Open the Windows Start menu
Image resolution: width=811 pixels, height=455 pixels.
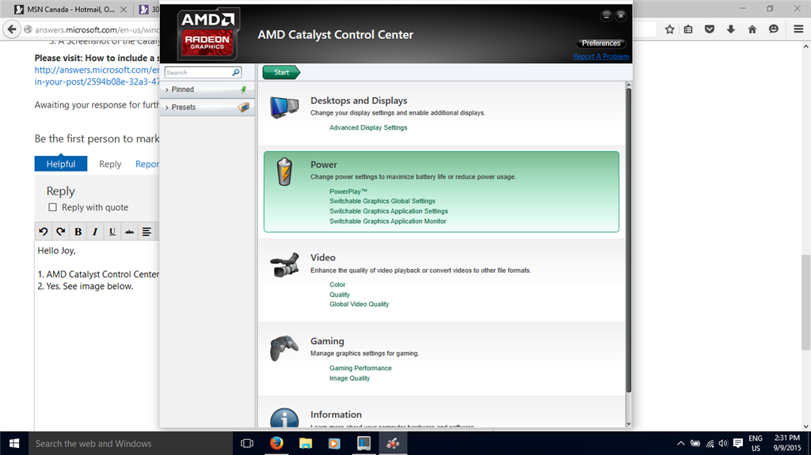point(14,443)
